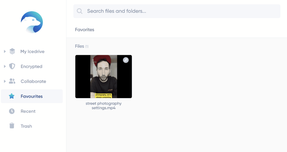Viewport: 287px width, 152px height.
Task: Open the street photography video thumbnail
Action: point(104,77)
